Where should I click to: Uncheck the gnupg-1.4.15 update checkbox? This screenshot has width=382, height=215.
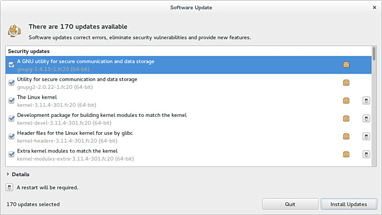12,65
